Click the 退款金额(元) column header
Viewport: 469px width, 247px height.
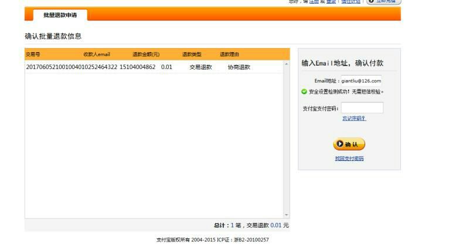coord(145,54)
